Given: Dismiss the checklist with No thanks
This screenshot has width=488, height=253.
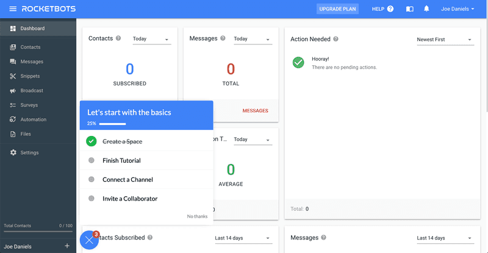Looking at the screenshot, I should click(197, 216).
